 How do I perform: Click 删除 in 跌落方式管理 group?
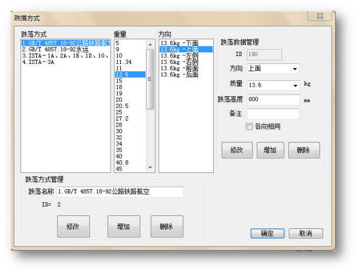click(x=167, y=226)
